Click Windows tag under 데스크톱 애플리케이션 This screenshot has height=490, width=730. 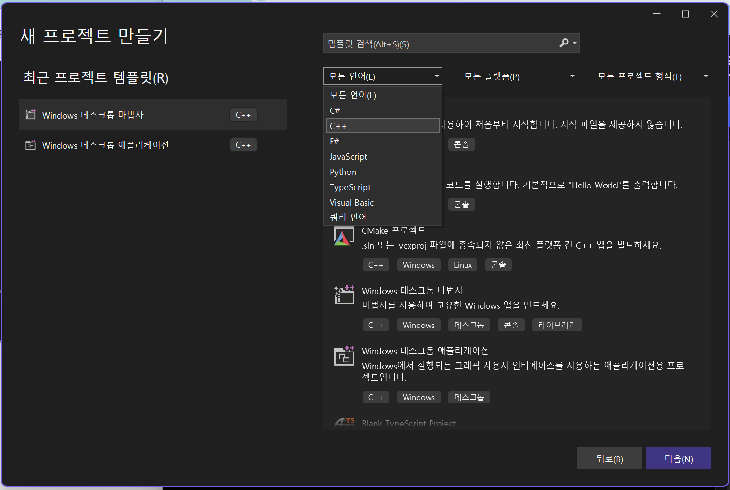coord(419,397)
